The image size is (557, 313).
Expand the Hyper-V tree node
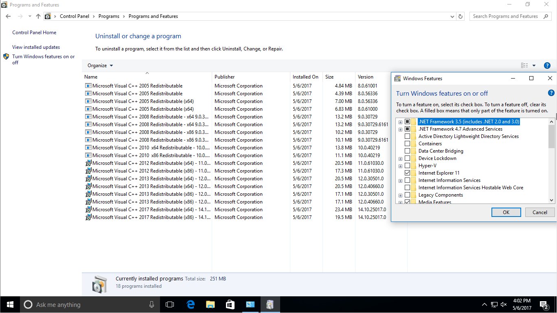(401, 166)
